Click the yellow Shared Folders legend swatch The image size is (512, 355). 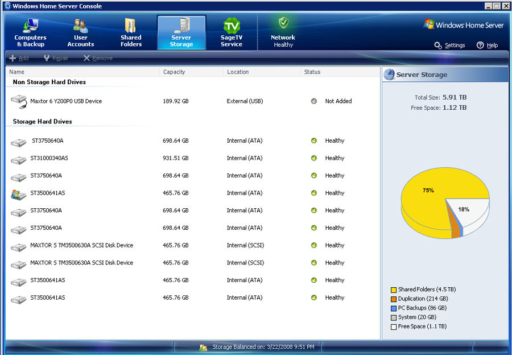pyautogui.click(x=394, y=290)
